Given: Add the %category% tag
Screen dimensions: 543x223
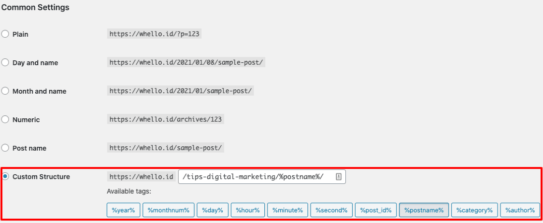Looking at the screenshot, I should pyautogui.click(x=474, y=210).
